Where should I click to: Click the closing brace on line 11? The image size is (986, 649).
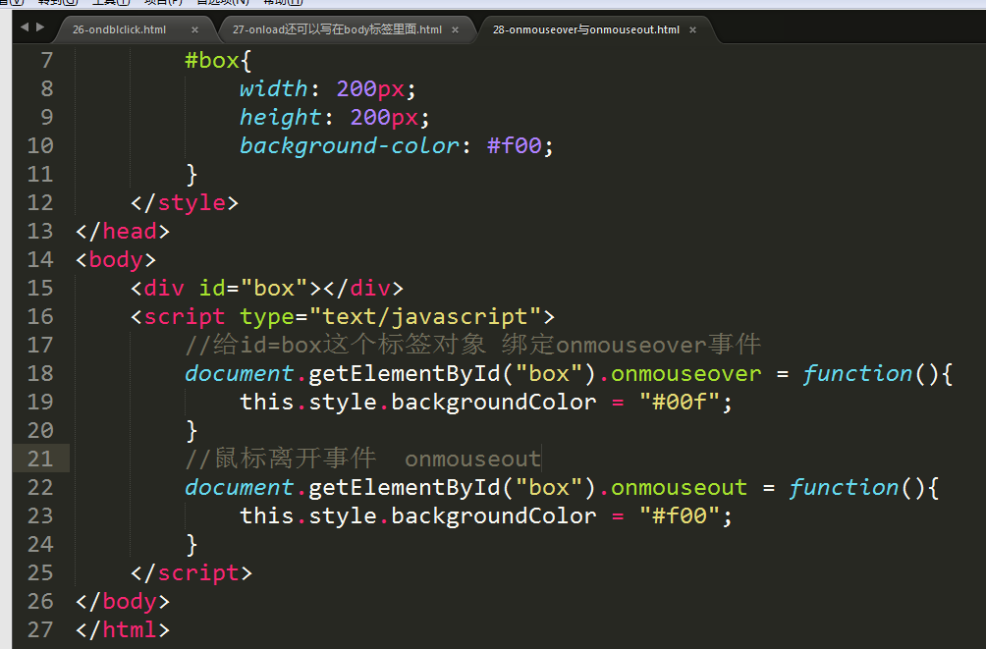coord(192,174)
